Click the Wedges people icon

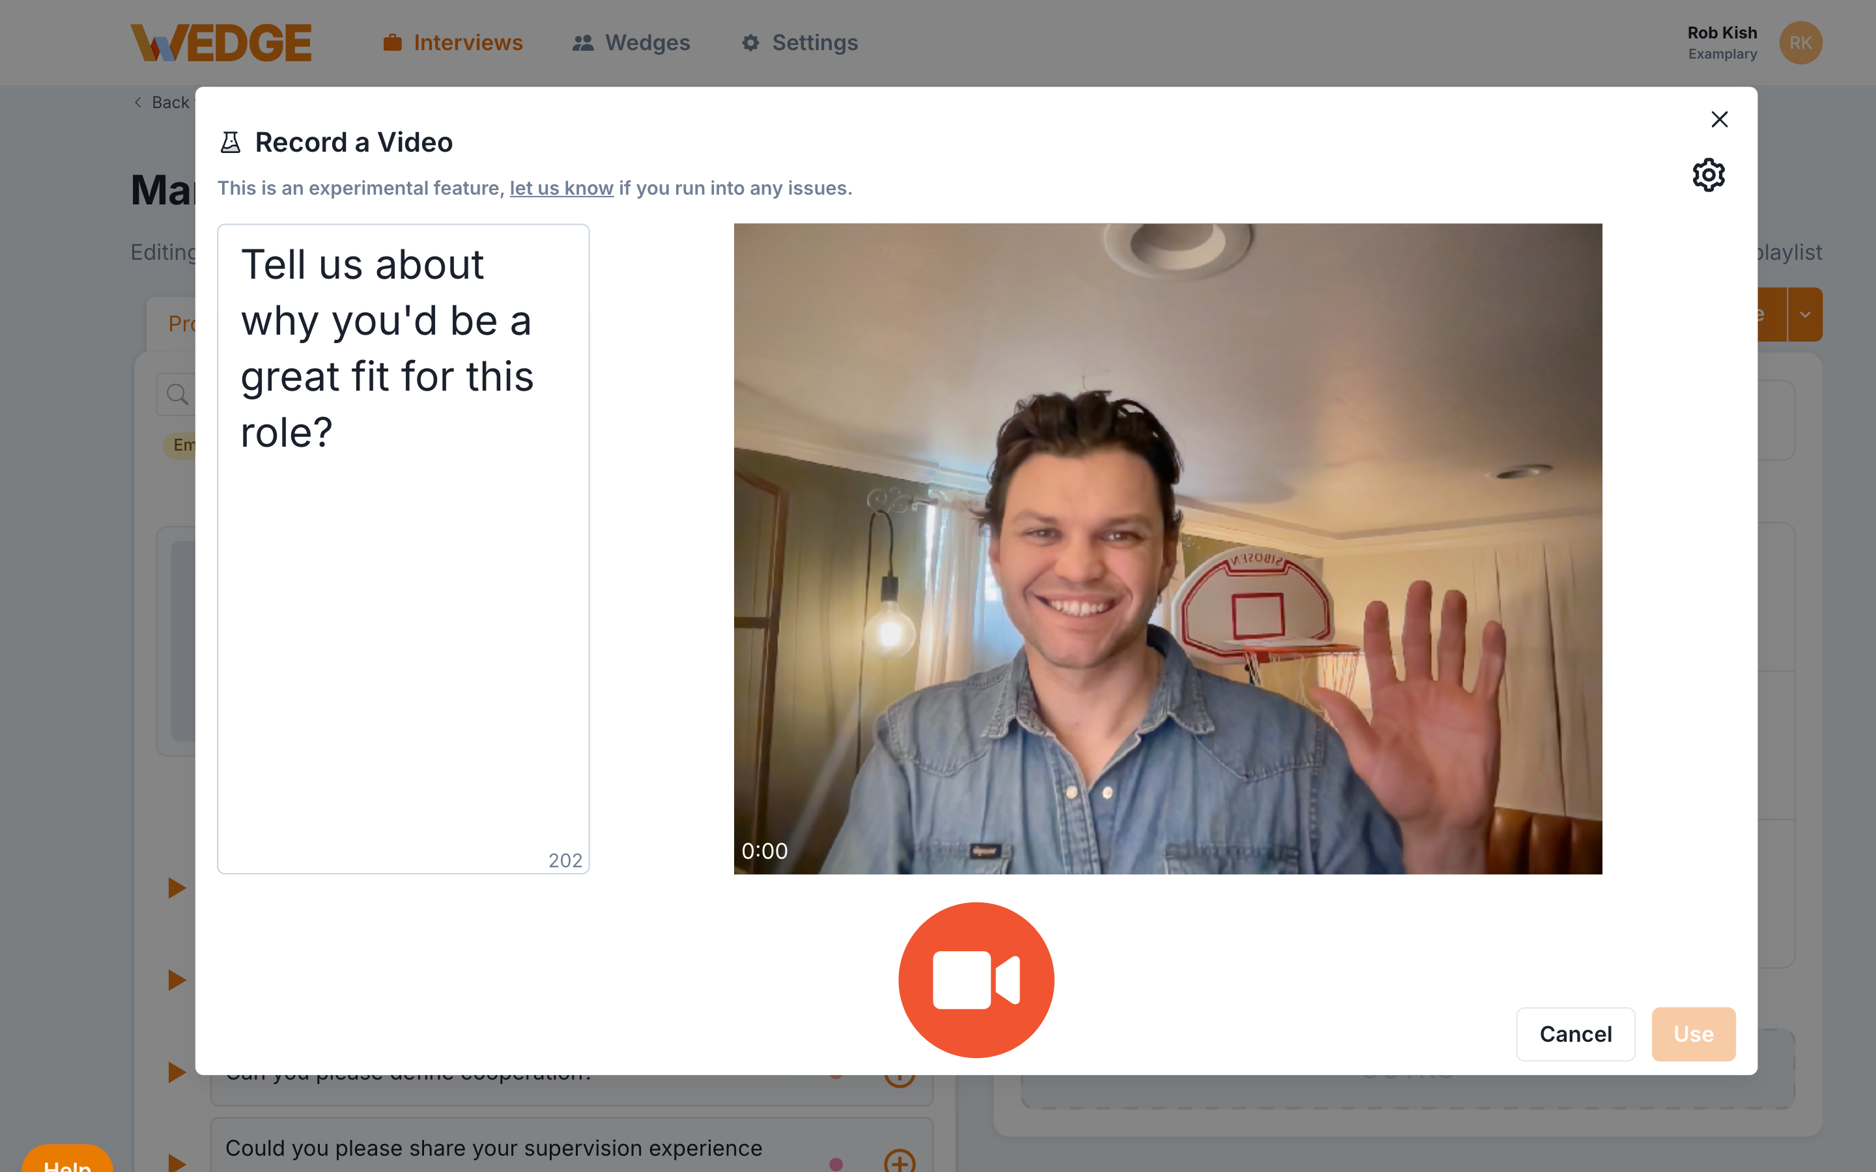583,42
